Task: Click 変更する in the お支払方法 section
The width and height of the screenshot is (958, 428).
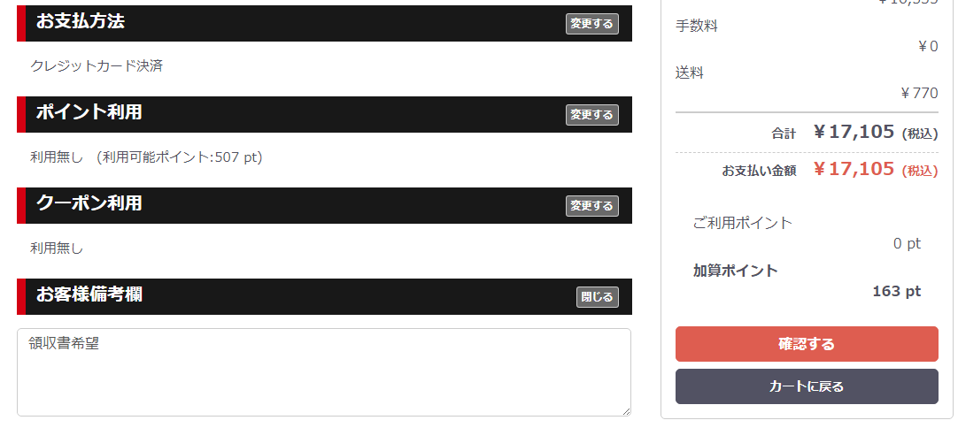Action: click(x=592, y=24)
